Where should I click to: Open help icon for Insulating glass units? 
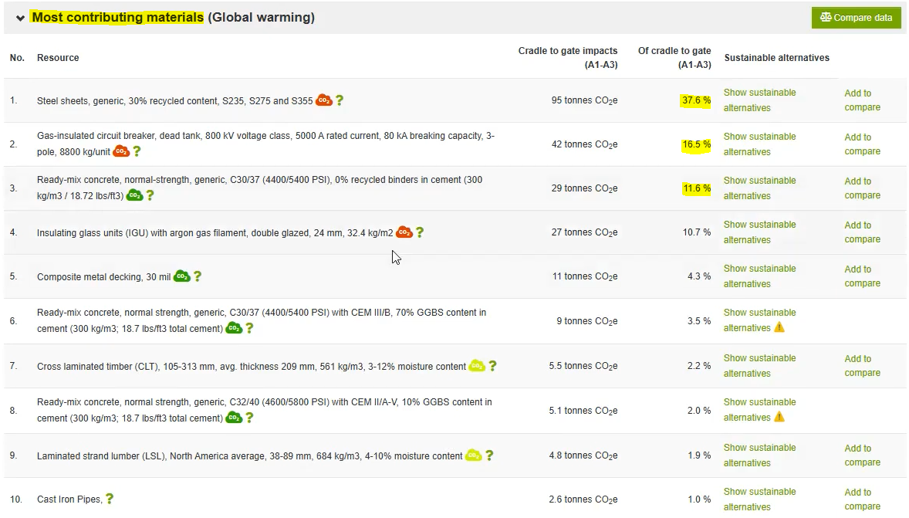click(x=420, y=232)
